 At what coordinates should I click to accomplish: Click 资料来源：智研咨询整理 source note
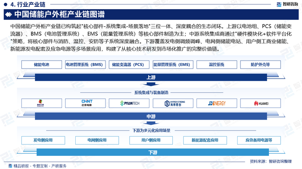coord(271,161)
